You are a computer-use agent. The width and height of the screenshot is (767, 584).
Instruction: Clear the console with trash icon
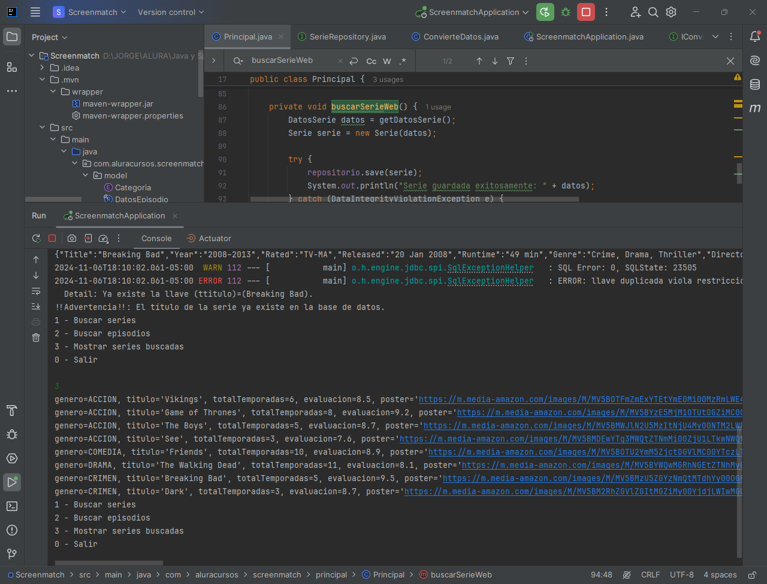click(x=36, y=337)
